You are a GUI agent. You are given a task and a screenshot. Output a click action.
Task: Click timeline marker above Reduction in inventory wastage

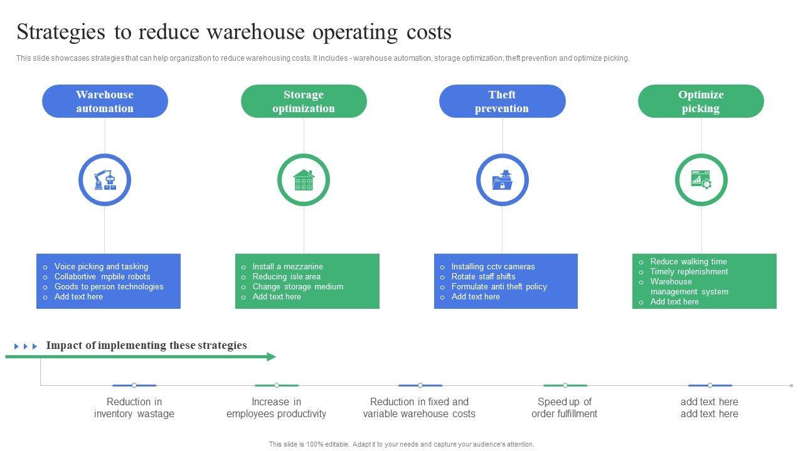pos(134,385)
